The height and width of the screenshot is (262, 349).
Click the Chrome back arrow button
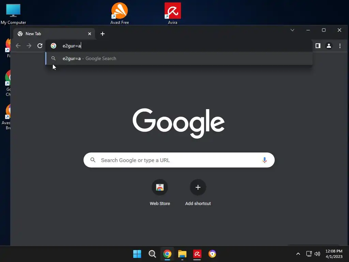[x=18, y=46]
